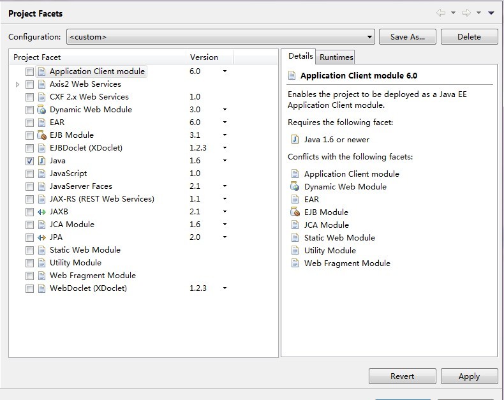Click the Version column header
504x400 pixels.
[204, 57]
